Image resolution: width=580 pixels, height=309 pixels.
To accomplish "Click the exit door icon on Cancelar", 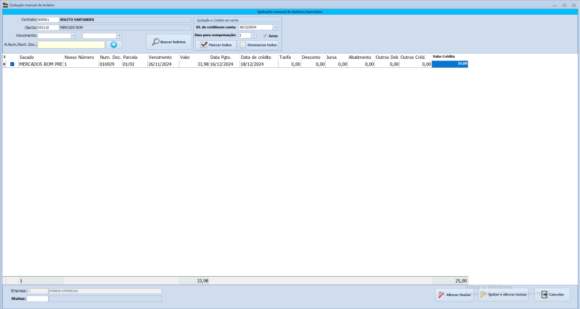I will pyautogui.click(x=544, y=295).
